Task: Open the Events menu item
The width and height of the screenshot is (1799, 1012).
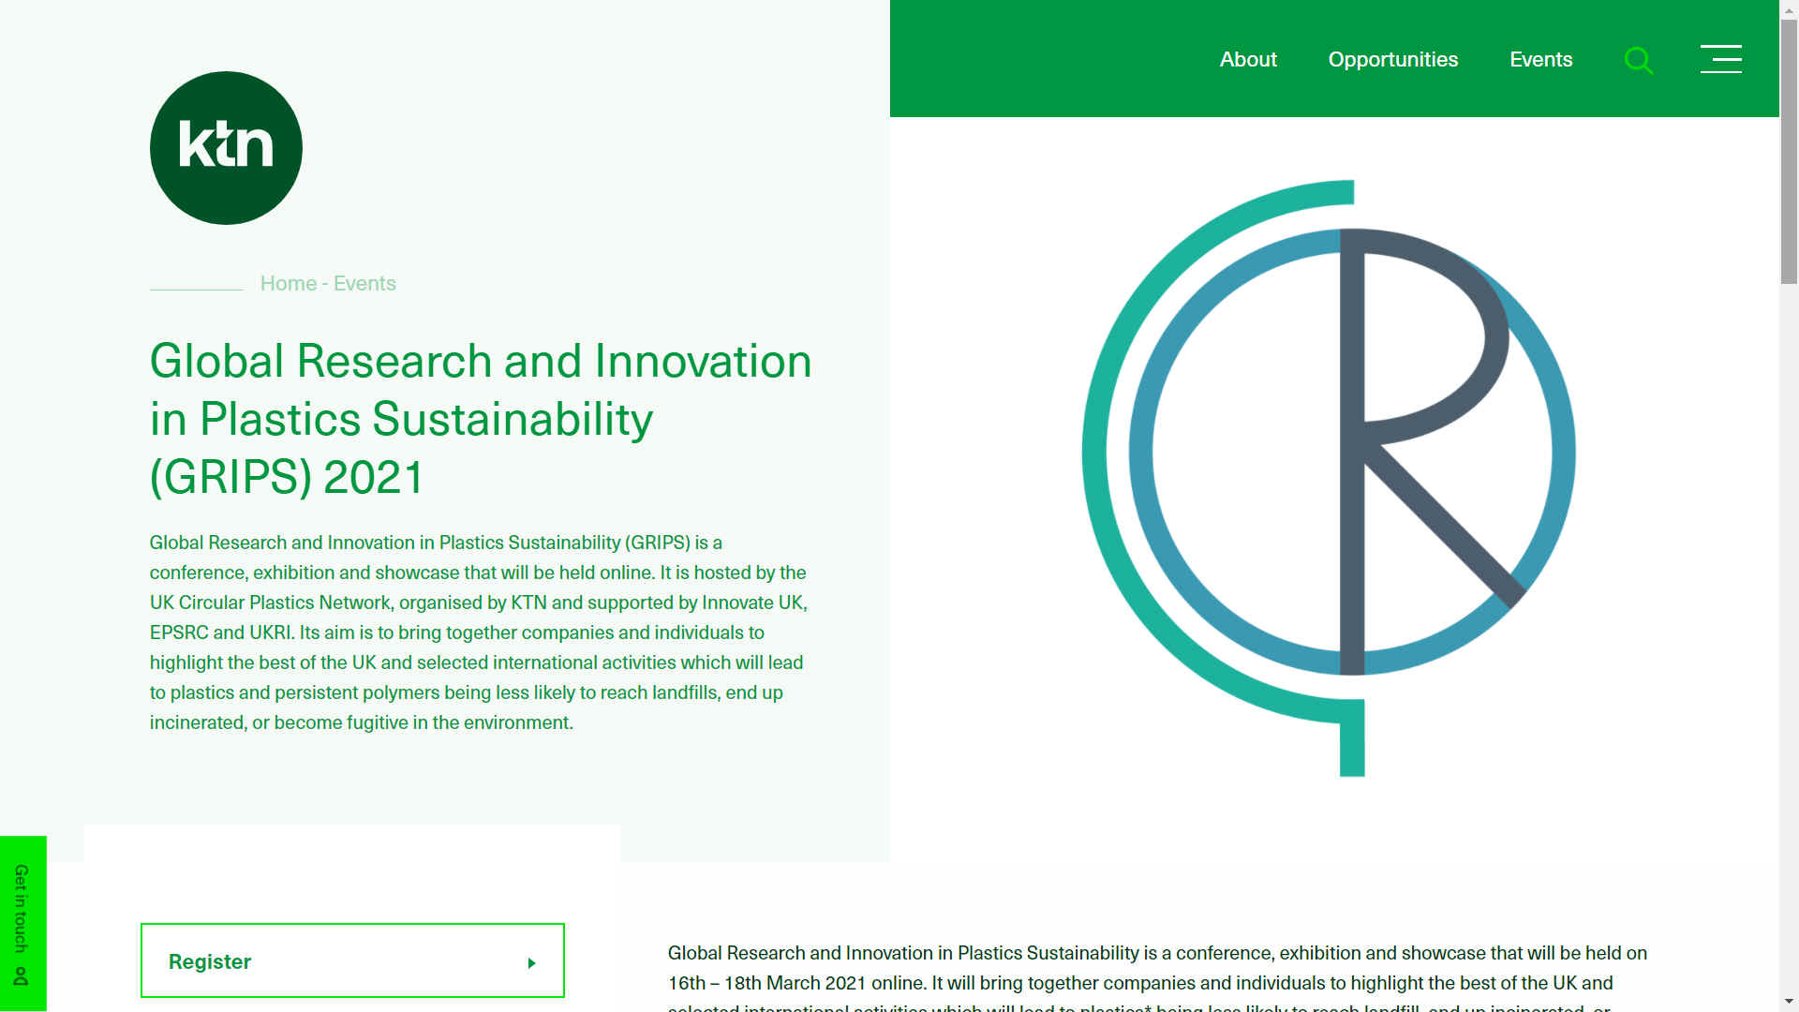Action: pos(1540,59)
